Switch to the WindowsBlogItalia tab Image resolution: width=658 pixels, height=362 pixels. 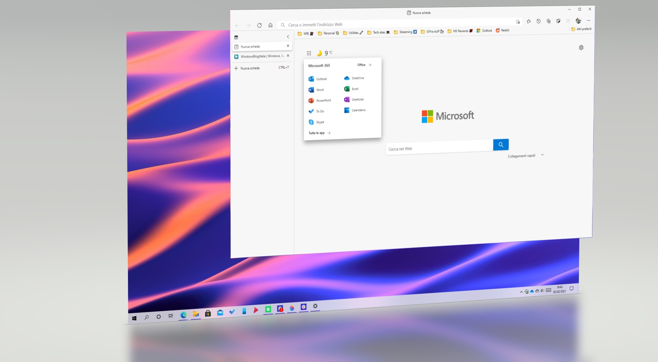pos(262,56)
